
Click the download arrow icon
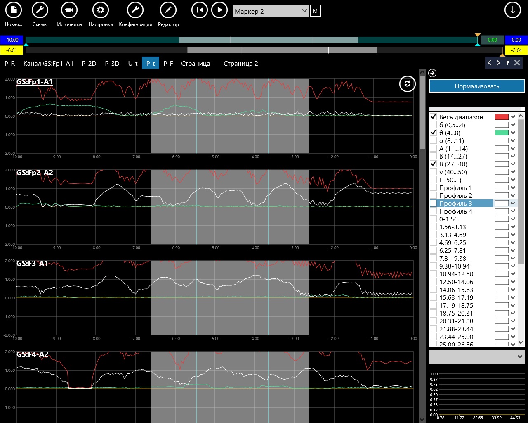tap(513, 10)
